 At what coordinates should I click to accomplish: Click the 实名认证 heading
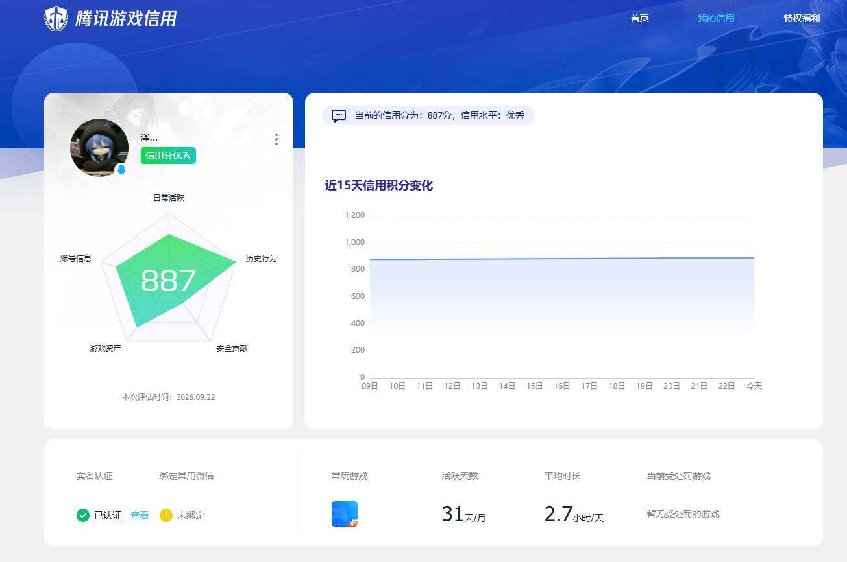(94, 476)
